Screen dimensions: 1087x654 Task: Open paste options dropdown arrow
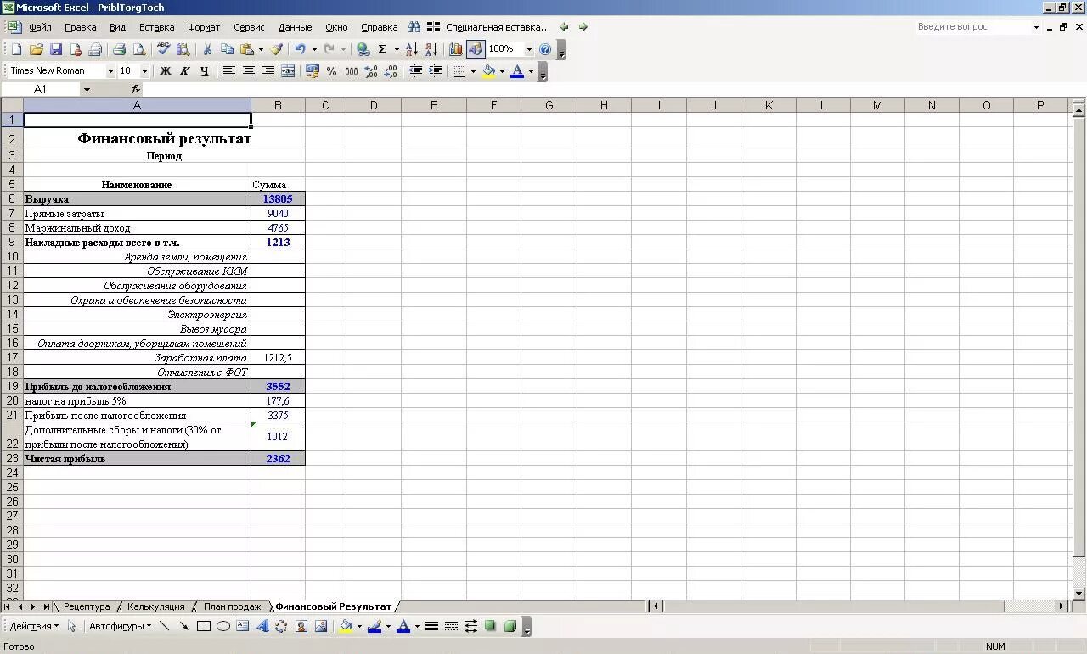261,49
